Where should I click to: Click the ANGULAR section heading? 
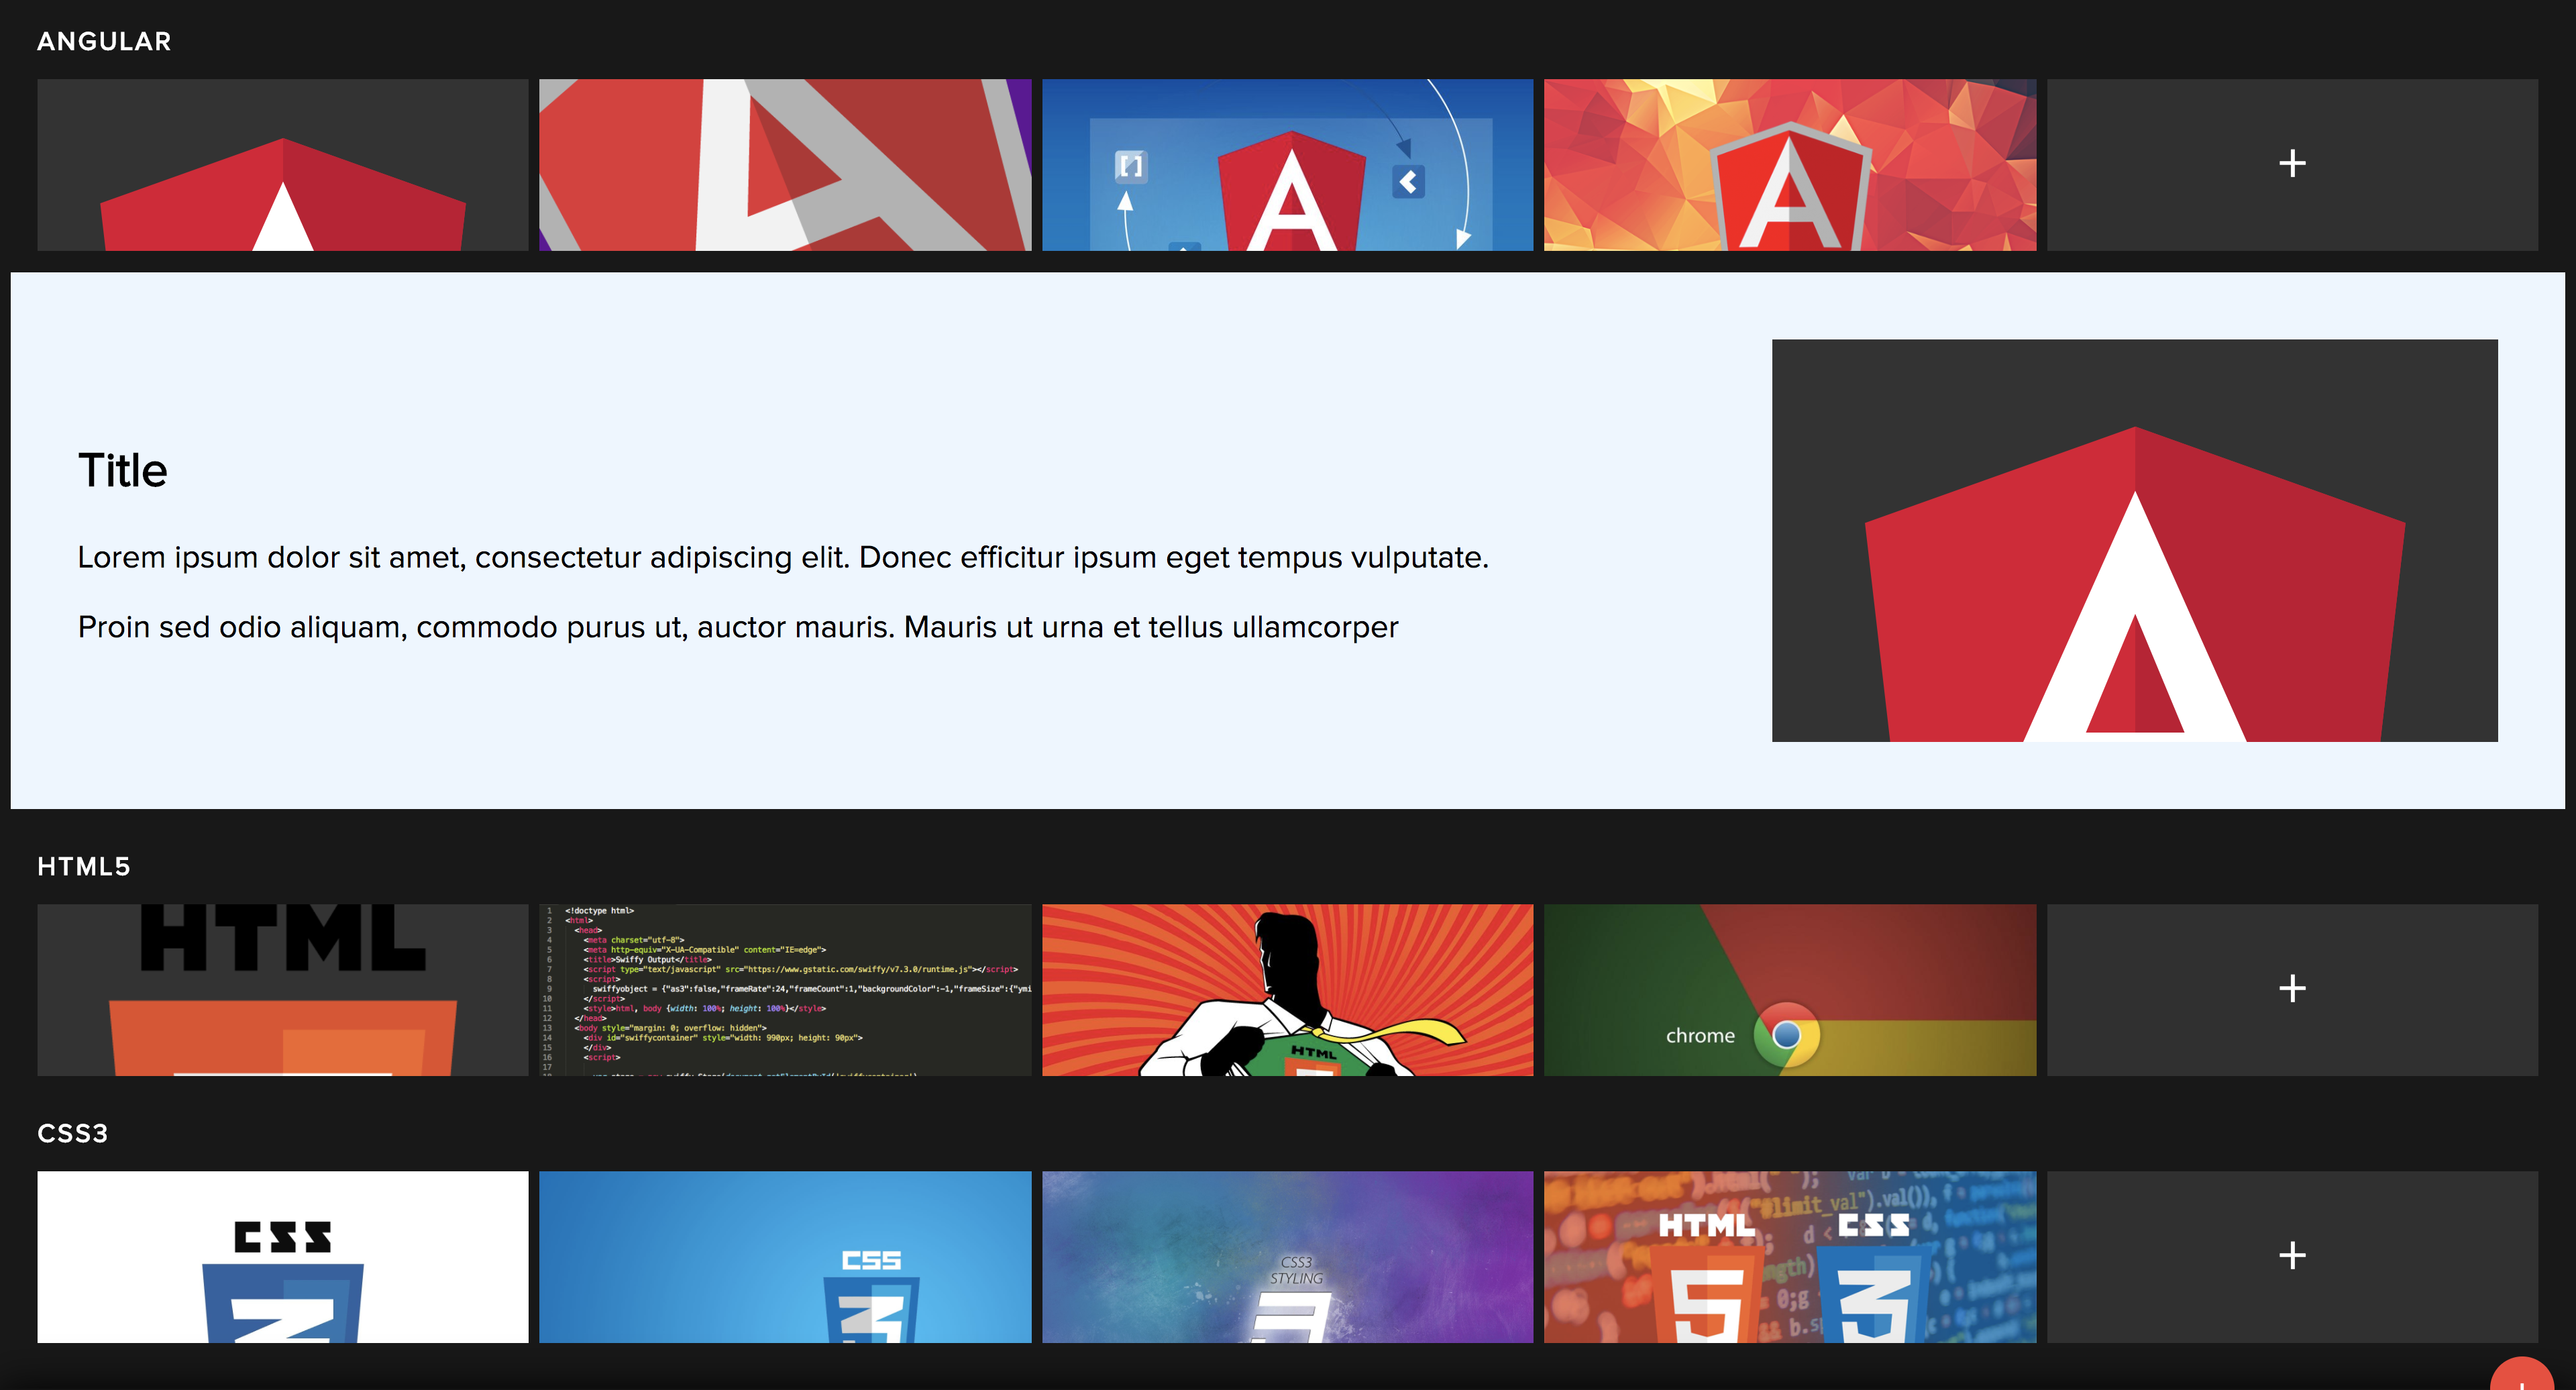click(104, 41)
